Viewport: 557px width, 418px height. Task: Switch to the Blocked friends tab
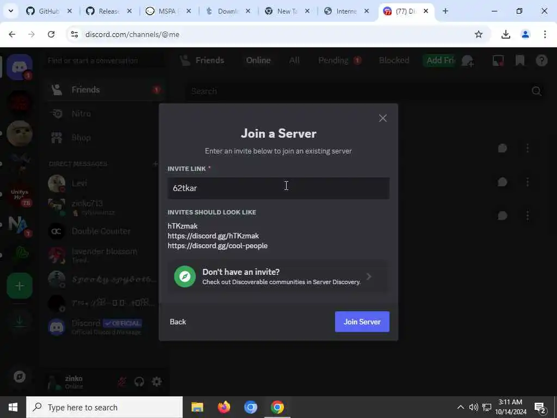[394, 60]
